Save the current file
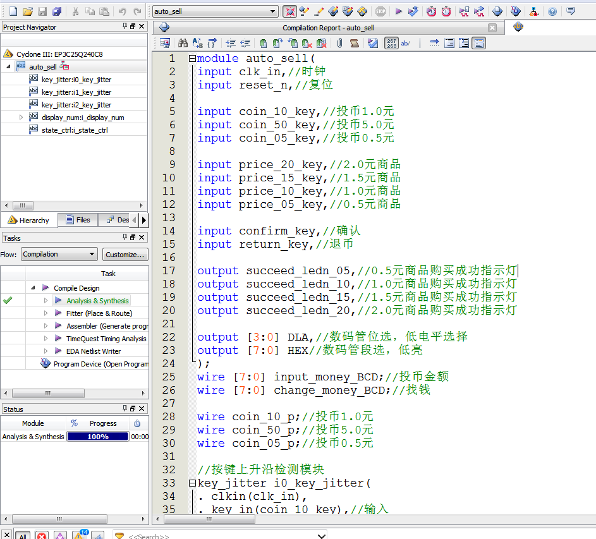 click(42, 11)
